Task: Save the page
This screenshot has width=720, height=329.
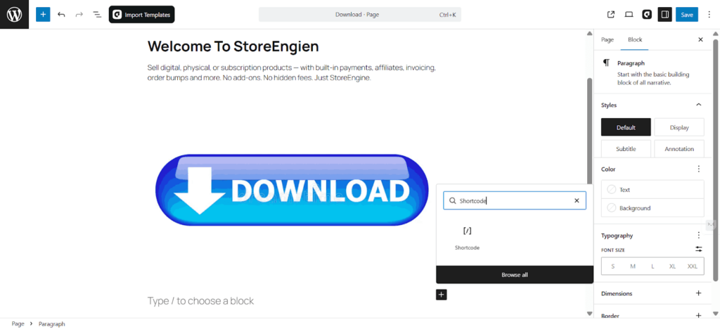Action: click(x=687, y=15)
